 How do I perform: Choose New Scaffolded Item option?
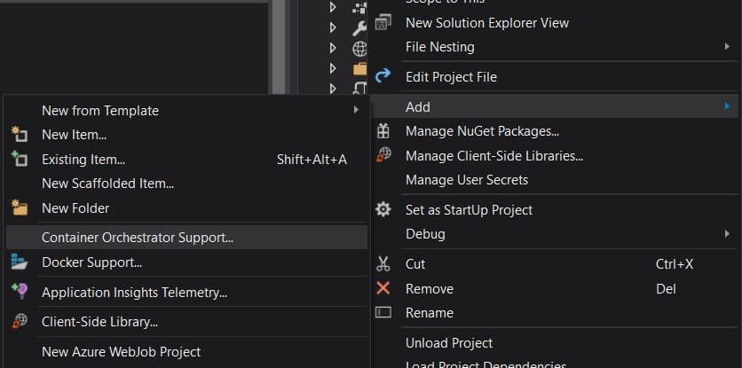click(107, 184)
